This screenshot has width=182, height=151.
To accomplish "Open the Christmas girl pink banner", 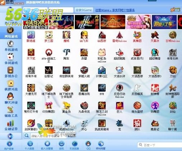I will point(139,22).
